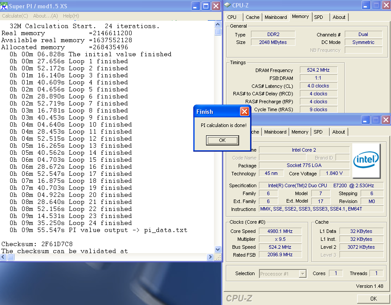This screenshot has height=305, width=391.
Task: Click the scroll left arrow in Super PI
Action: (x=3, y=257)
